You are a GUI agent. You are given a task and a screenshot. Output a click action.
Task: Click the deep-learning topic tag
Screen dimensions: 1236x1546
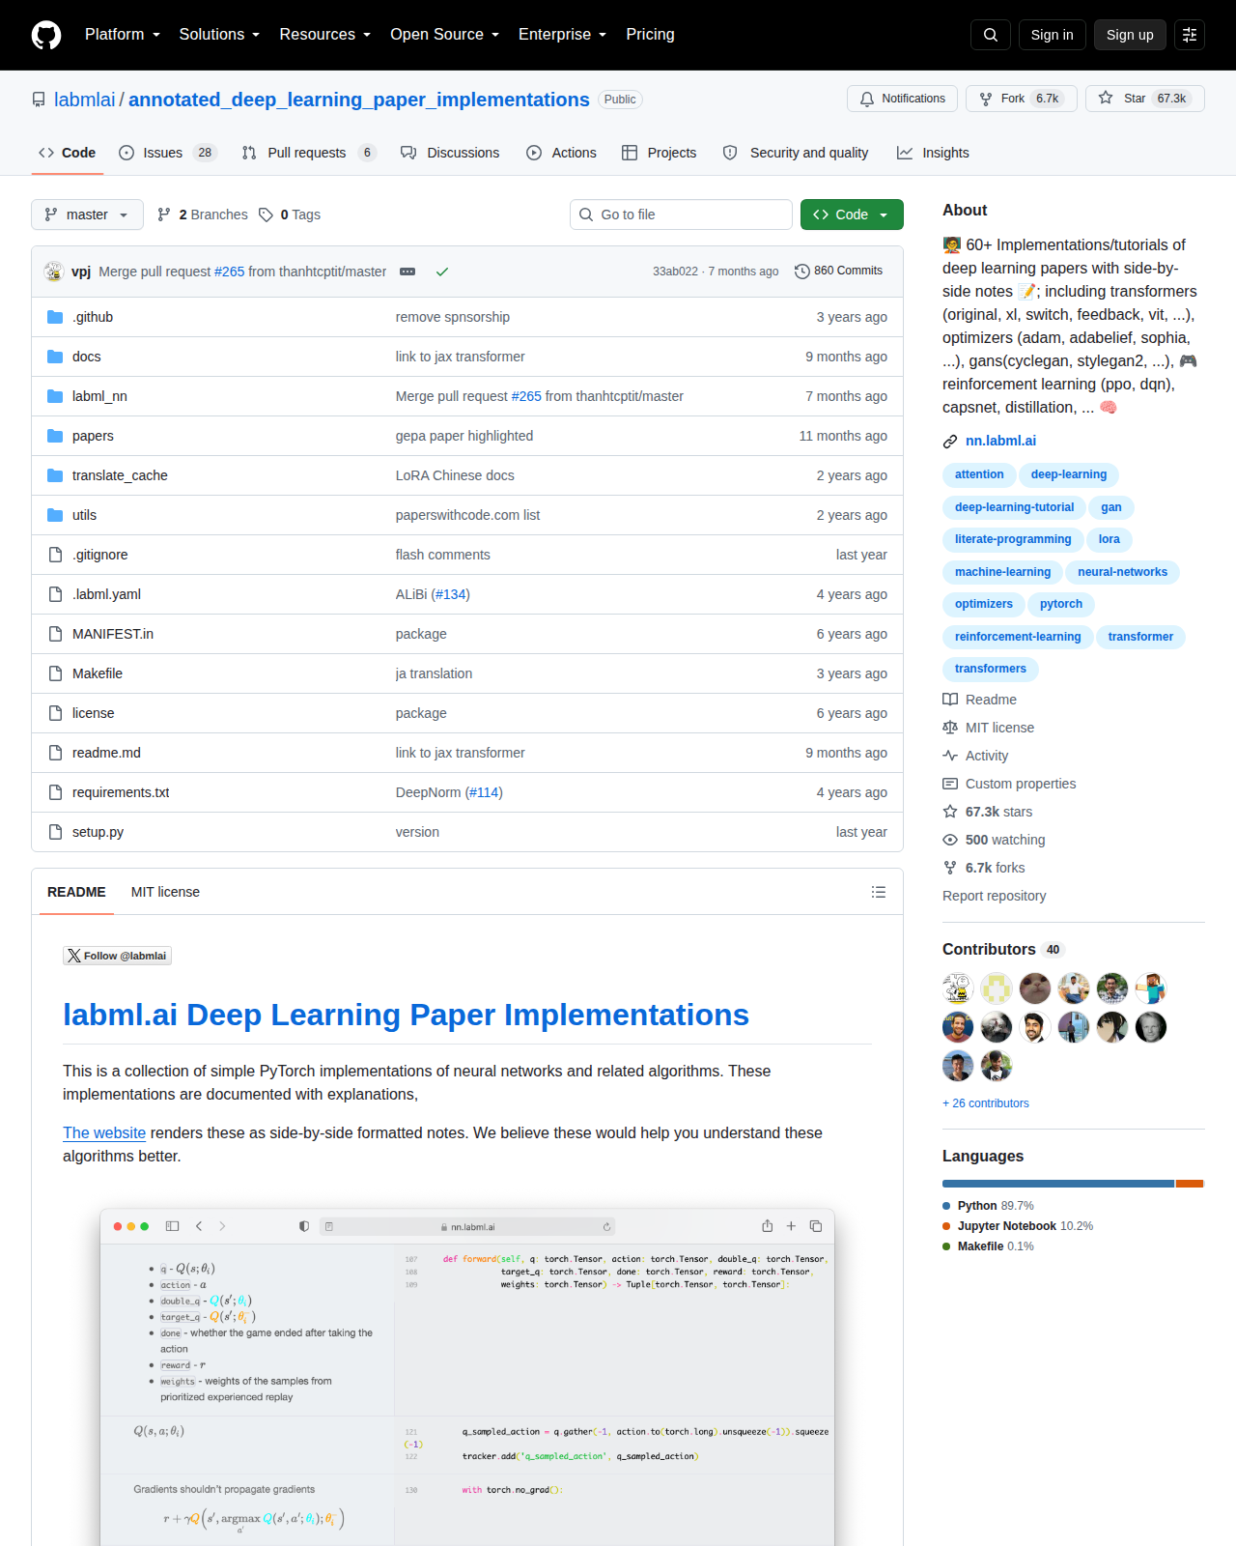pyautogui.click(x=1068, y=474)
